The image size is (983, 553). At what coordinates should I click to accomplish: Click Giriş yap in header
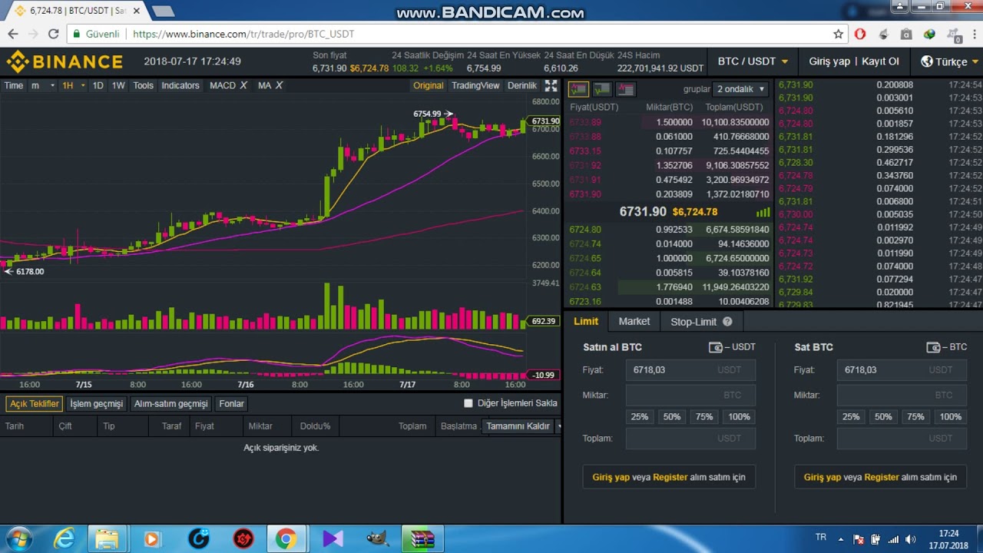click(x=829, y=61)
